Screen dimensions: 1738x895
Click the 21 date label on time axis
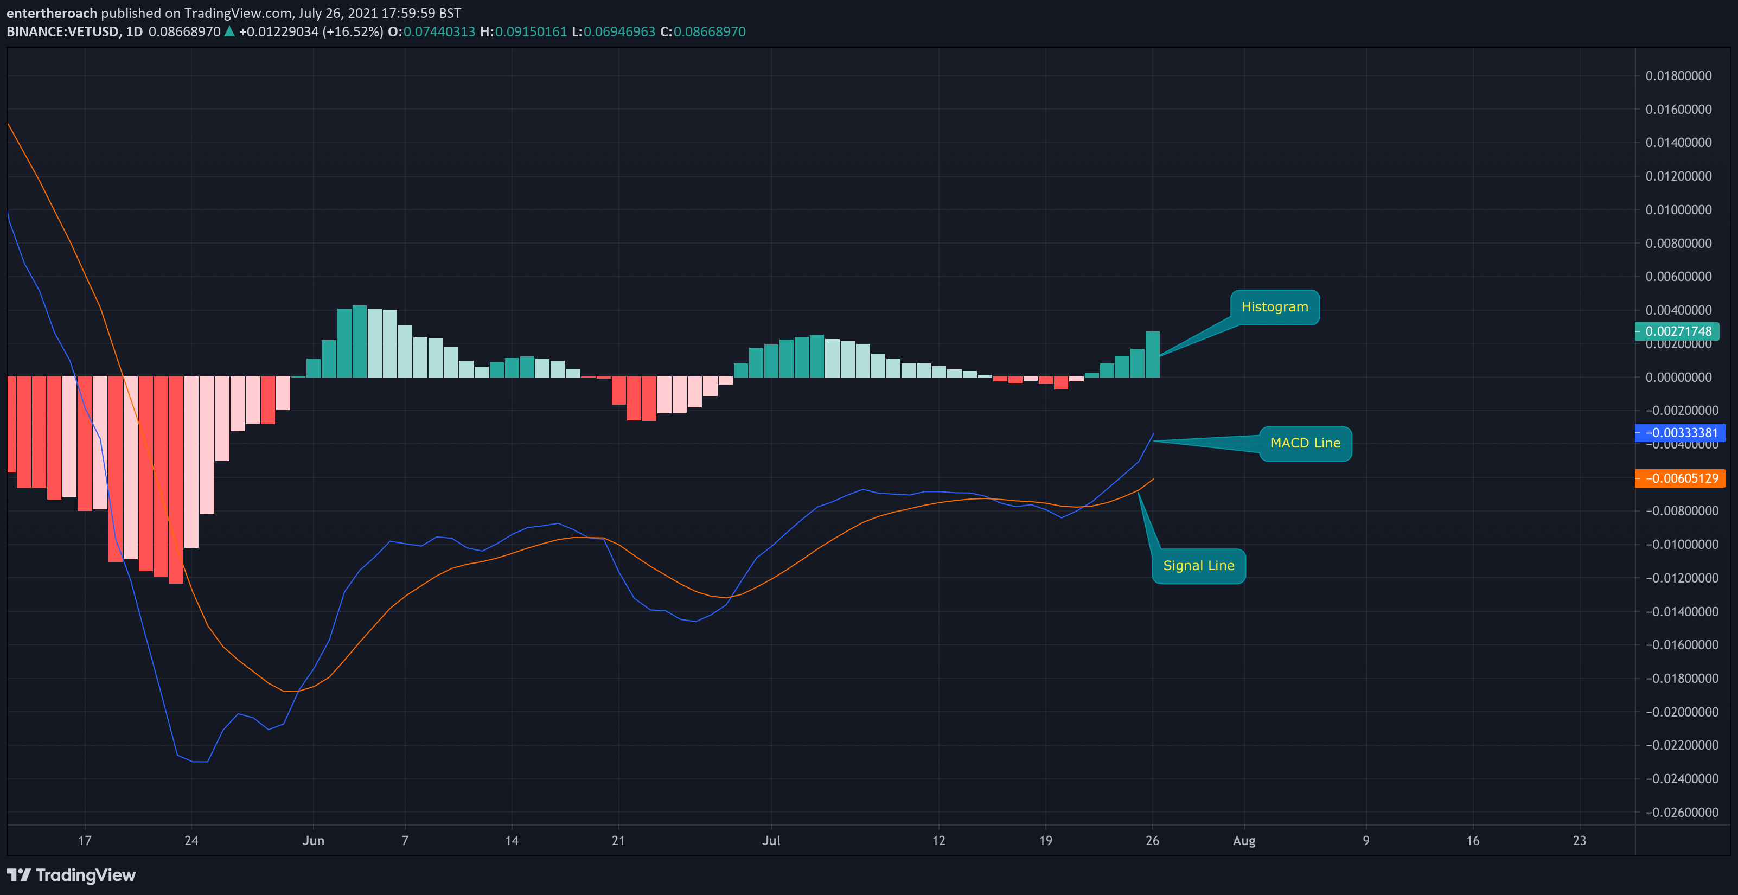(618, 840)
